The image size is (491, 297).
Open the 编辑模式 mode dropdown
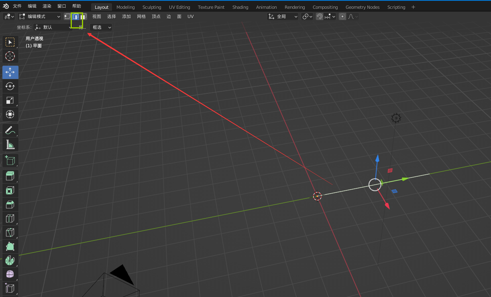(39, 16)
